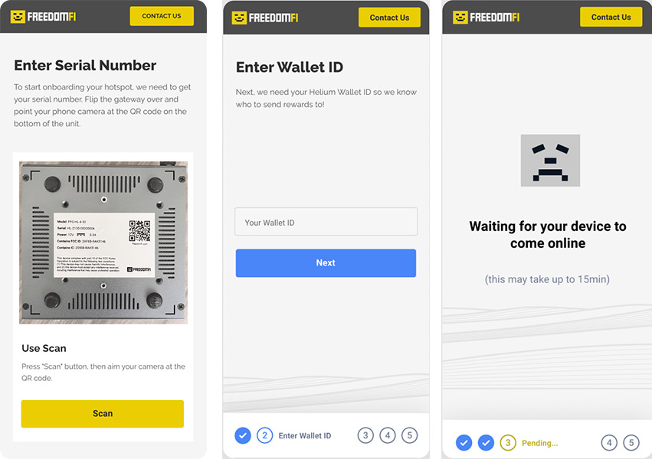
Task: Focus the Your Wallet ID input field
Action: pyautogui.click(x=326, y=222)
